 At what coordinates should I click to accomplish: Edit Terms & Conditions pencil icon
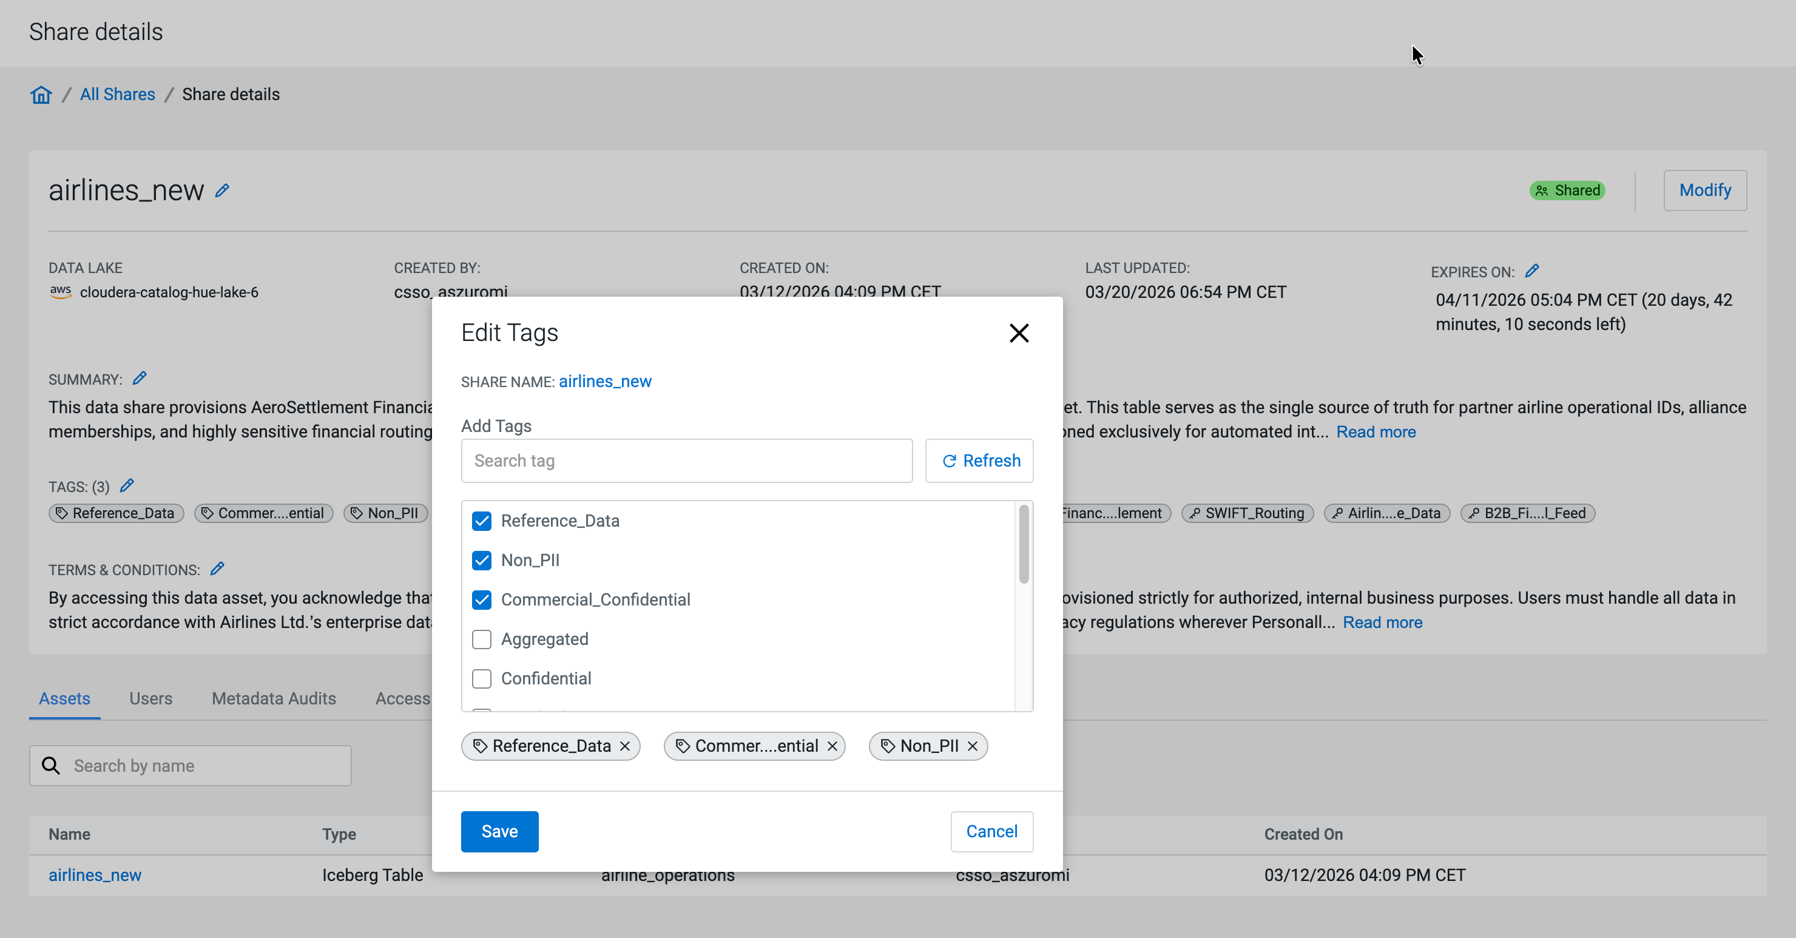pyautogui.click(x=218, y=569)
